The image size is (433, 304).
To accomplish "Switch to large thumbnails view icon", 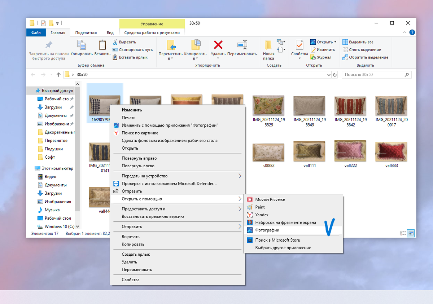I will tap(411, 233).
